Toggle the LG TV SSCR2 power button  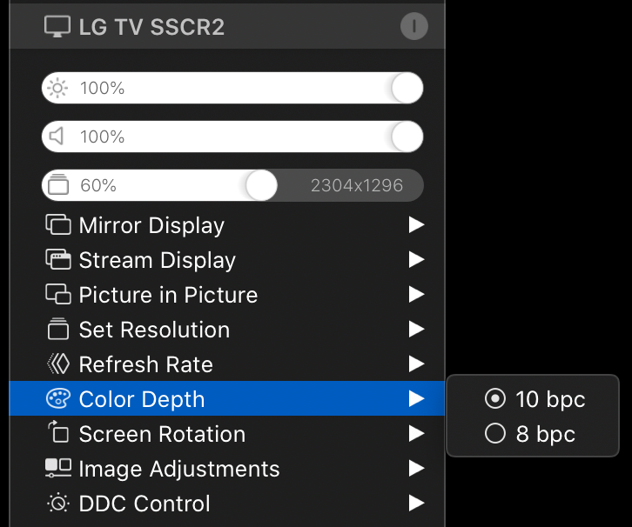pyautogui.click(x=413, y=26)
